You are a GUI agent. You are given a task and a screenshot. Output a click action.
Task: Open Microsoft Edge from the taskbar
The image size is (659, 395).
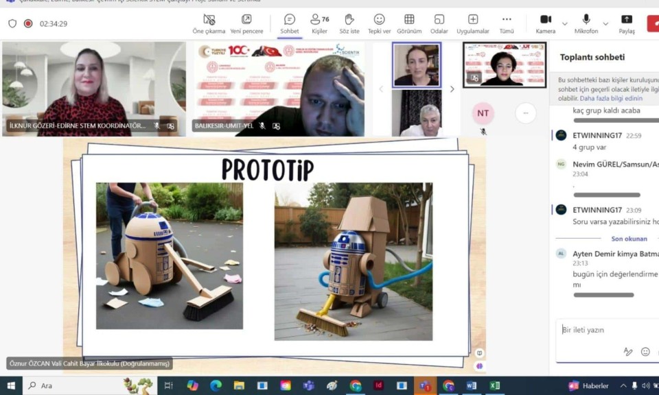[x=216, y=385]
